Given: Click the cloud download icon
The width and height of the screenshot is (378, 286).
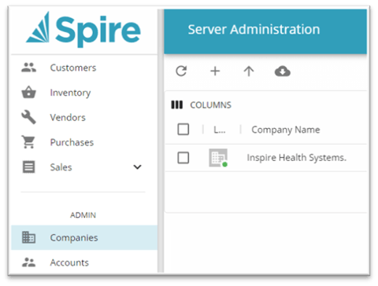Looking at the screenshot, I should point(283,71).
